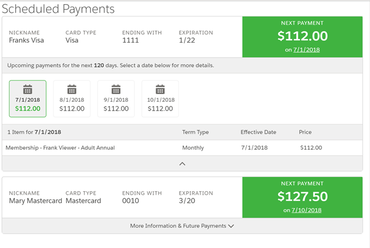
Task: Click the Term Type column header
Action: (x=195, y=132)
